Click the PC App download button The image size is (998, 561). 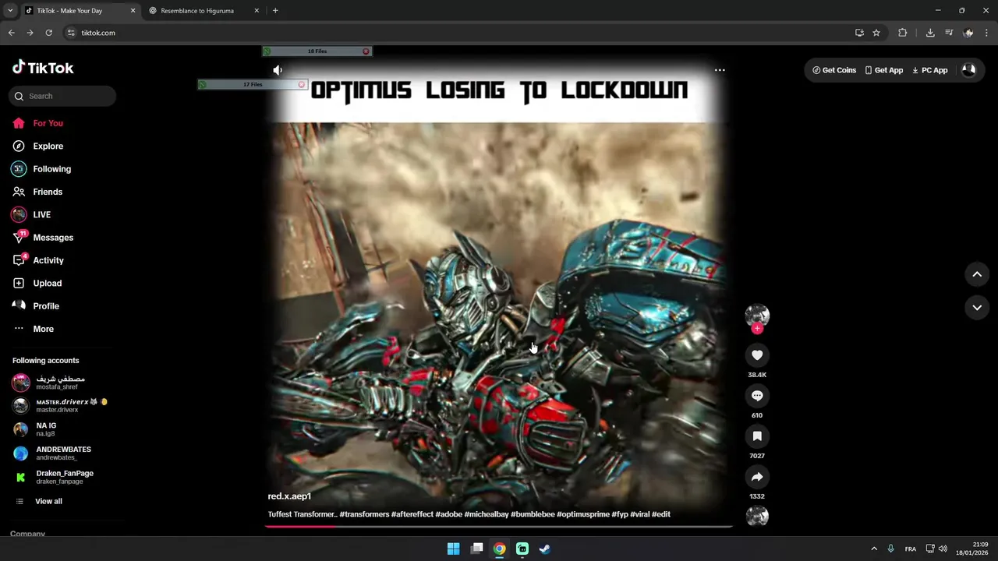click(930, 70)
